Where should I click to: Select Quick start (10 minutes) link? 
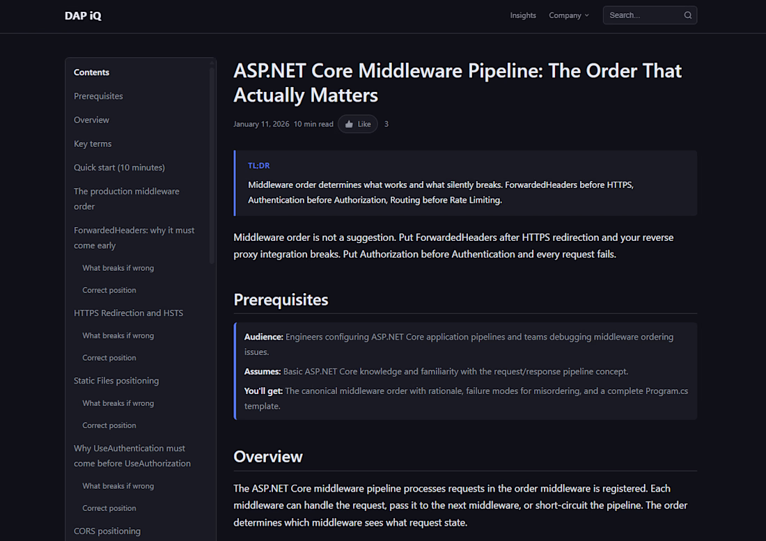(x=119, y=167)
